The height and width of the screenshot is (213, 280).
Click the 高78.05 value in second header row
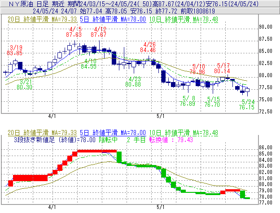pos(116,11)
